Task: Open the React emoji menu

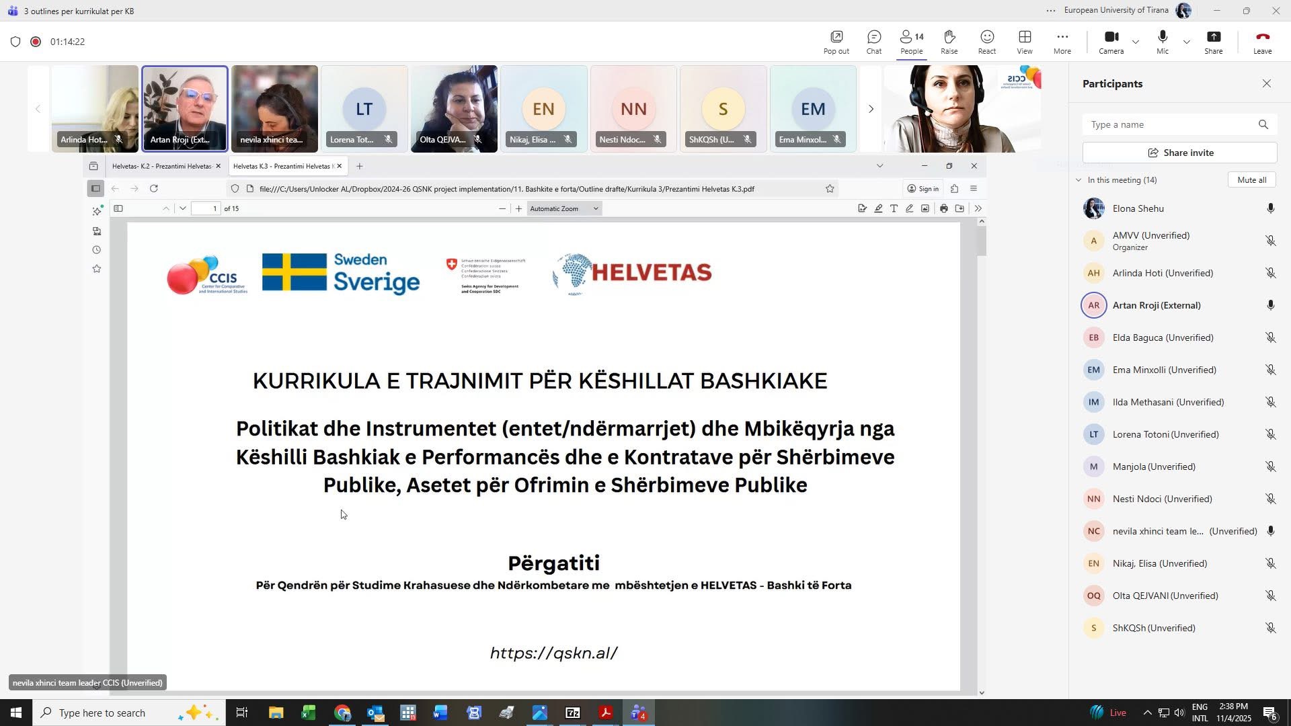Action: pos(986,42)
